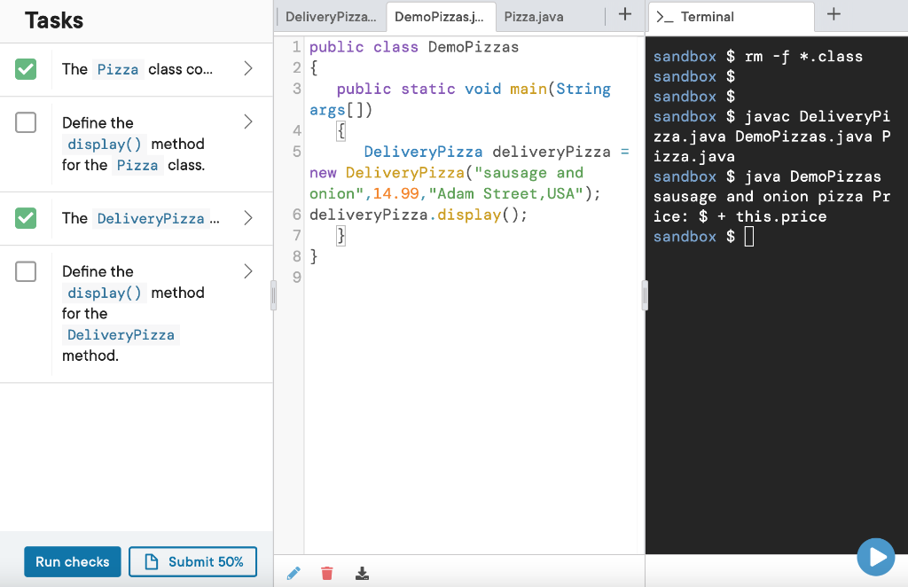Click the download icon under the code editor
Screen dimensions: 908x587
coord(362,573)
